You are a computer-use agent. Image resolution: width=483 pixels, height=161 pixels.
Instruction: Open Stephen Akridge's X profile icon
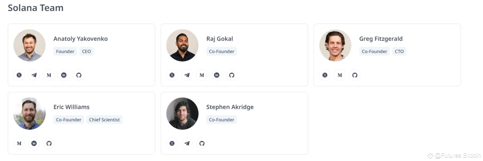tap(172, 143)
